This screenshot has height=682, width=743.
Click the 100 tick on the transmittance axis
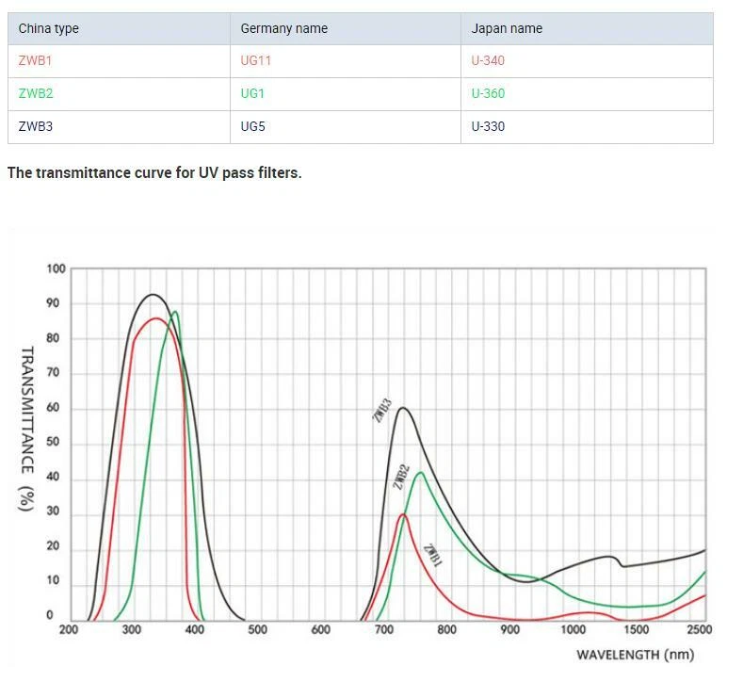[x=56, y=269]
